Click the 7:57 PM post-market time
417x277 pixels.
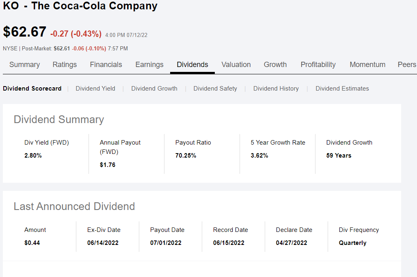[x=118, y=48]
